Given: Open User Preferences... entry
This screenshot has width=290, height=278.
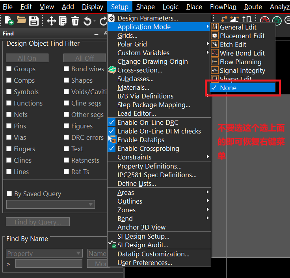Looking at the screenshot, I should (159, 263).
